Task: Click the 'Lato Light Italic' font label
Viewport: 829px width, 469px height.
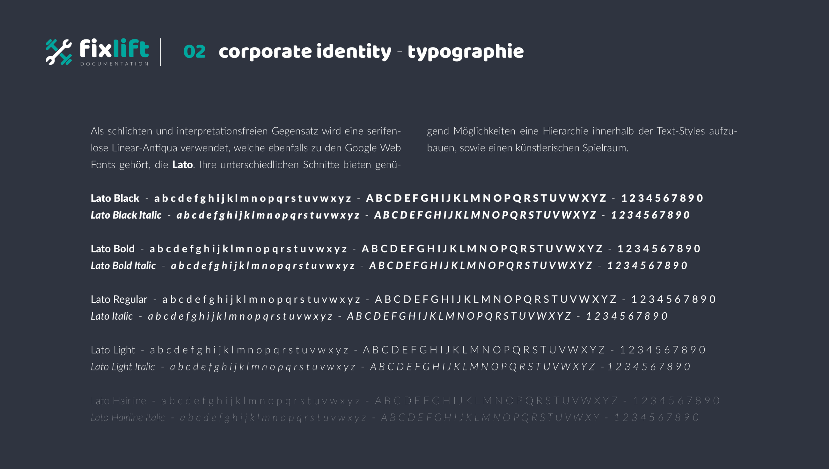Action: (x=123, y=367)
